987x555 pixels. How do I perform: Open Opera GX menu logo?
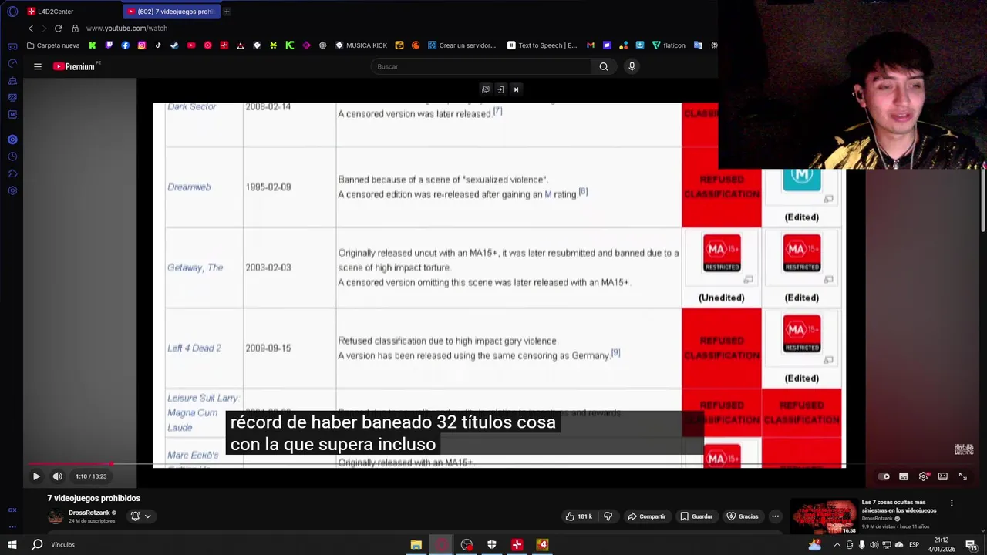click(x=12, y=12)
